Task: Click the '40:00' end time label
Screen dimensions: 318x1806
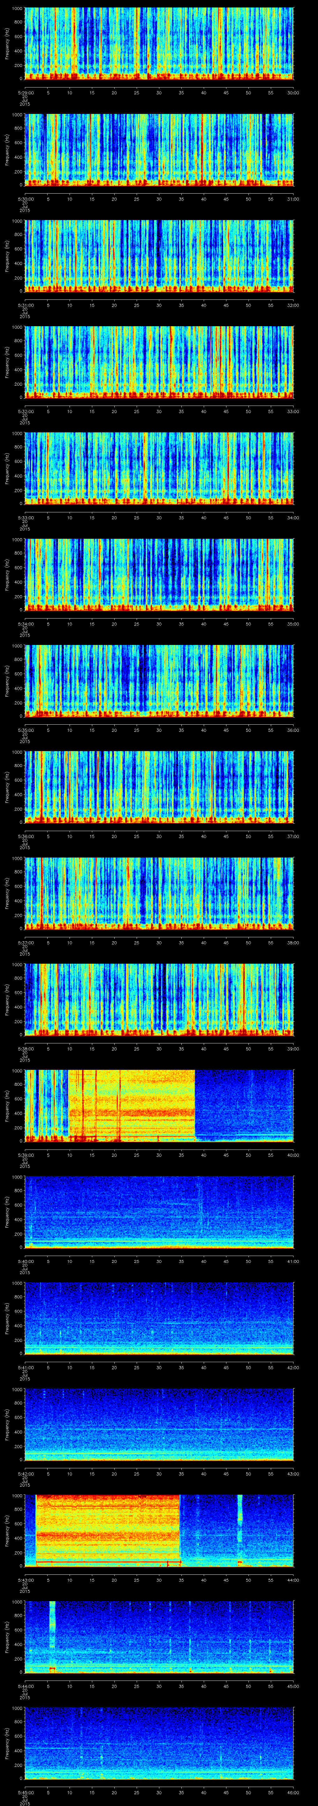Action: coord(293,1155)
